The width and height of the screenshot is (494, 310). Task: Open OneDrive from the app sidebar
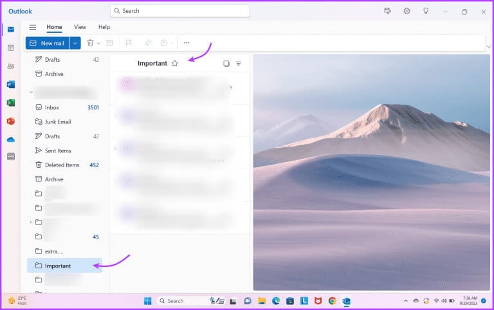tap(11, 140)
